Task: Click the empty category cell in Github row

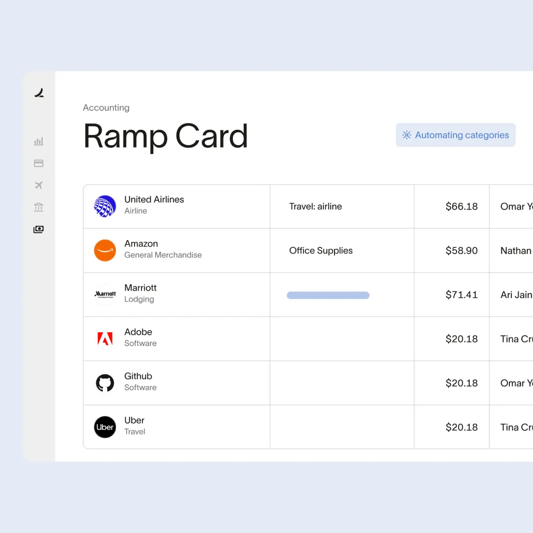Action: 342,383
